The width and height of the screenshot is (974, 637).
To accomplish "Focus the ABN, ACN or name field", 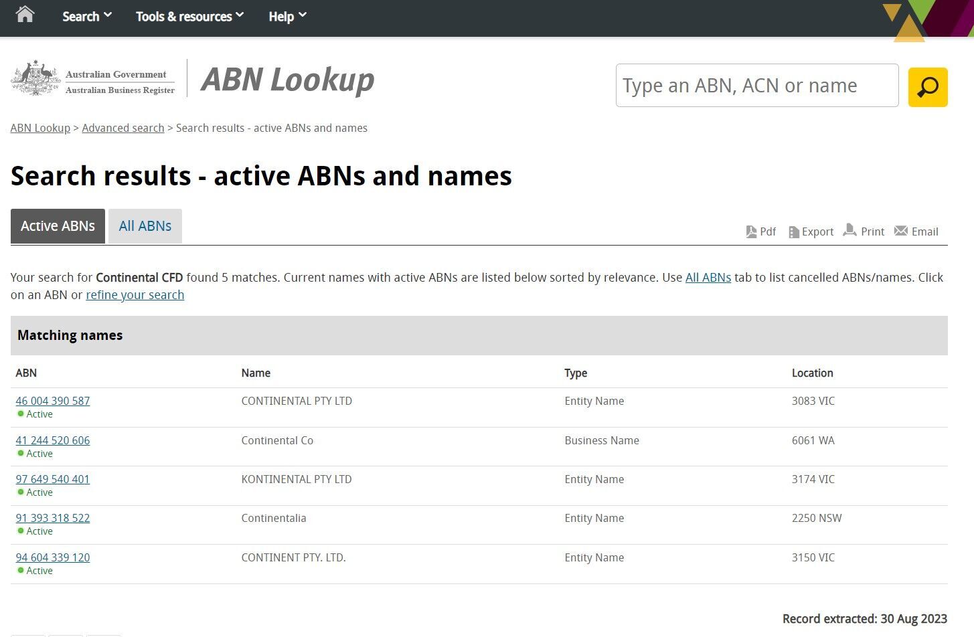I will (x=757, y=86).
